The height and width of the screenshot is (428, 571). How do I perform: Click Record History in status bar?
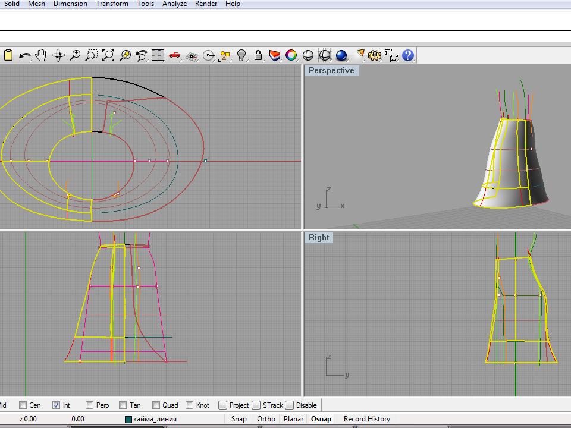[x=366, y=419]
